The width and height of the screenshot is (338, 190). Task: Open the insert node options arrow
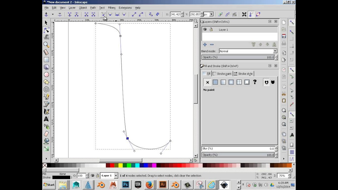click(x=53, y=14)
